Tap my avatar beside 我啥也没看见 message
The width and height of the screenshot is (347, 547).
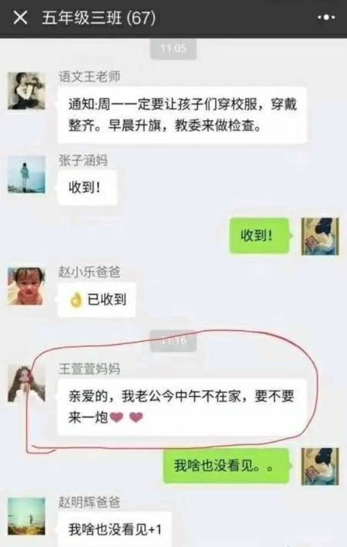pos(320,466)
